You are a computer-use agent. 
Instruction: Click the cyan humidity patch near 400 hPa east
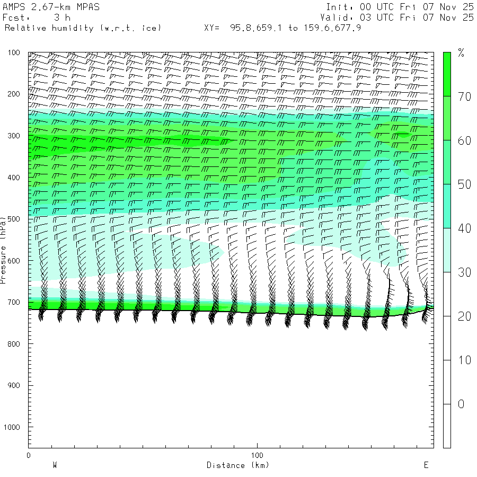tap(380, 173)
